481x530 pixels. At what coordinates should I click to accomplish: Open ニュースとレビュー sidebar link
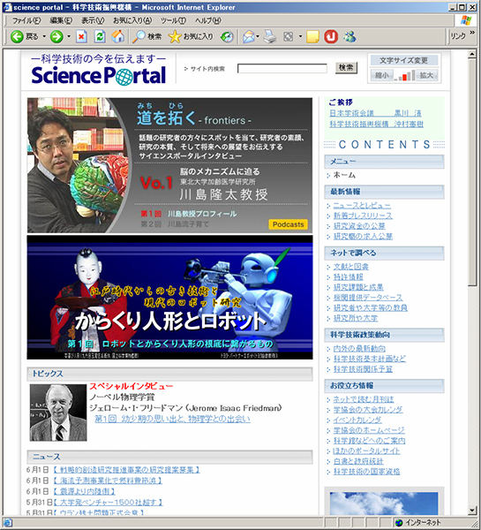pyautogui.click(x=362, y=206)
